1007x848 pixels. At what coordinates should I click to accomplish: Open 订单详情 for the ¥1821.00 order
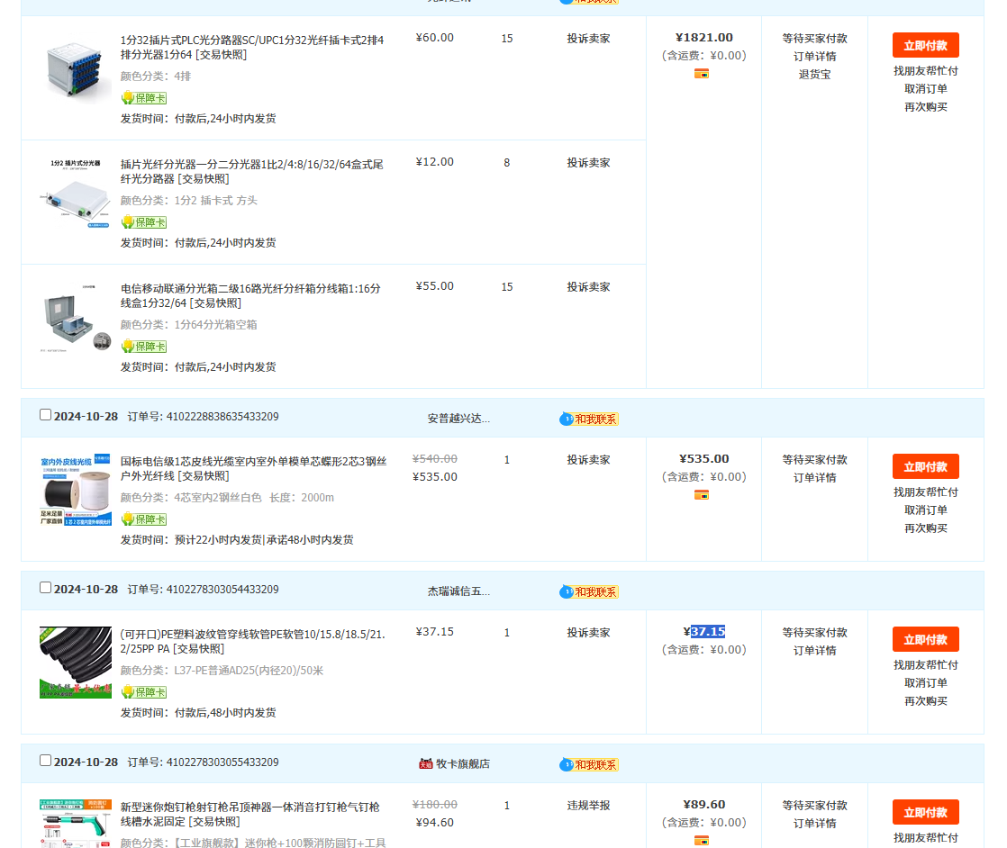pyautogui.click(x=814, y=57)
